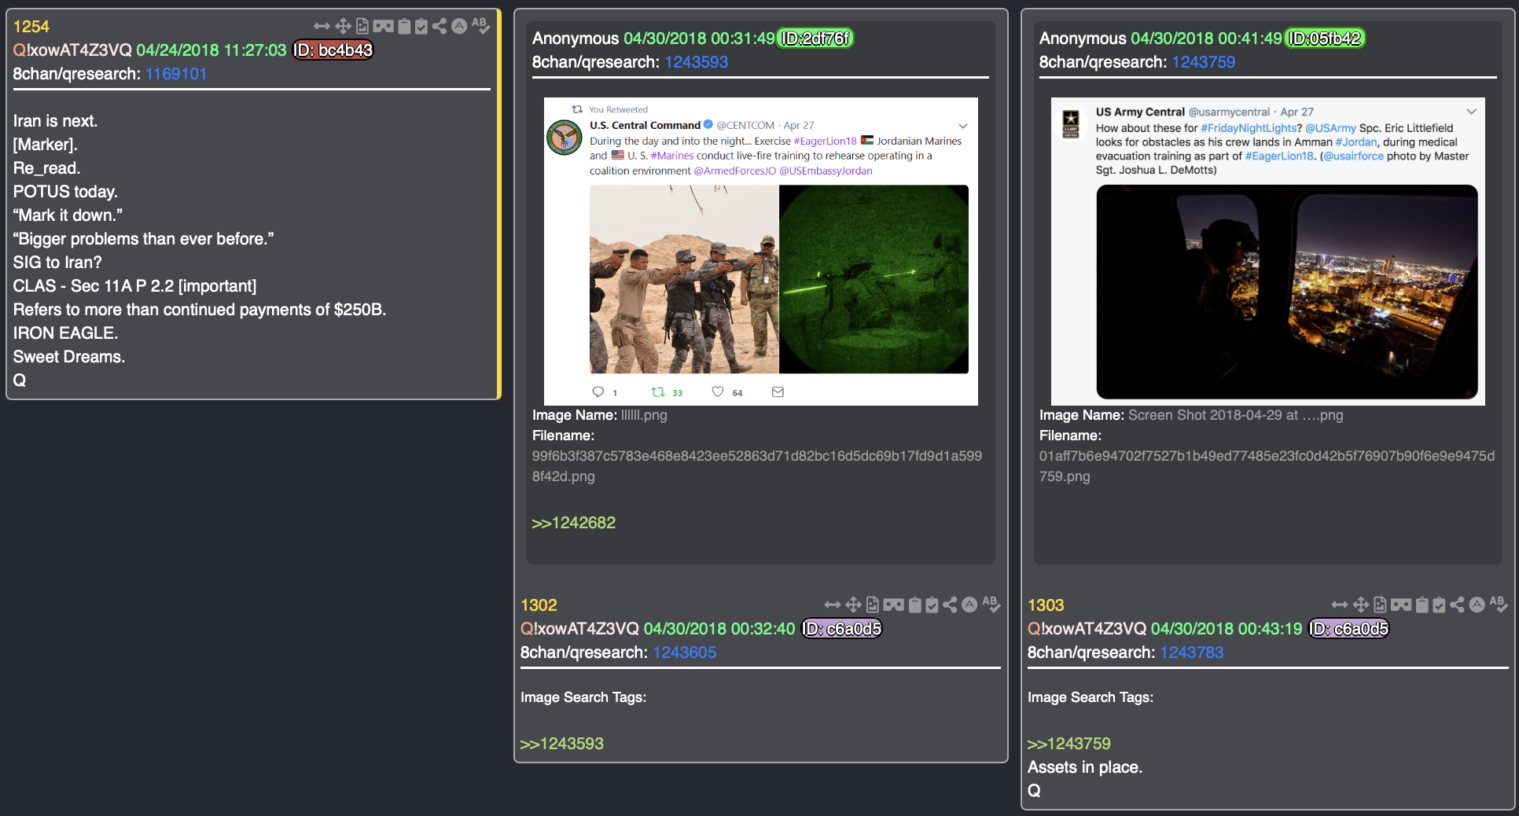Open 8chan post link 1243759 in header
1519x816 pixels.
[1203, 62]
